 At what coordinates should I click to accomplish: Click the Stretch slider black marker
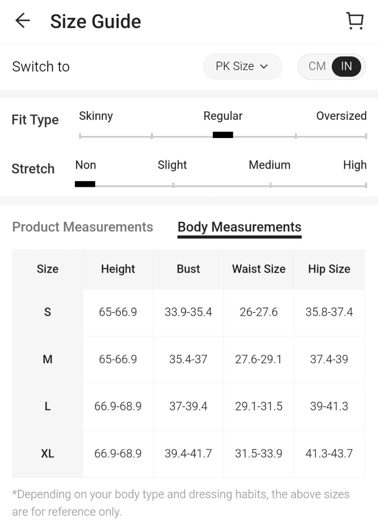pos(85,184)
